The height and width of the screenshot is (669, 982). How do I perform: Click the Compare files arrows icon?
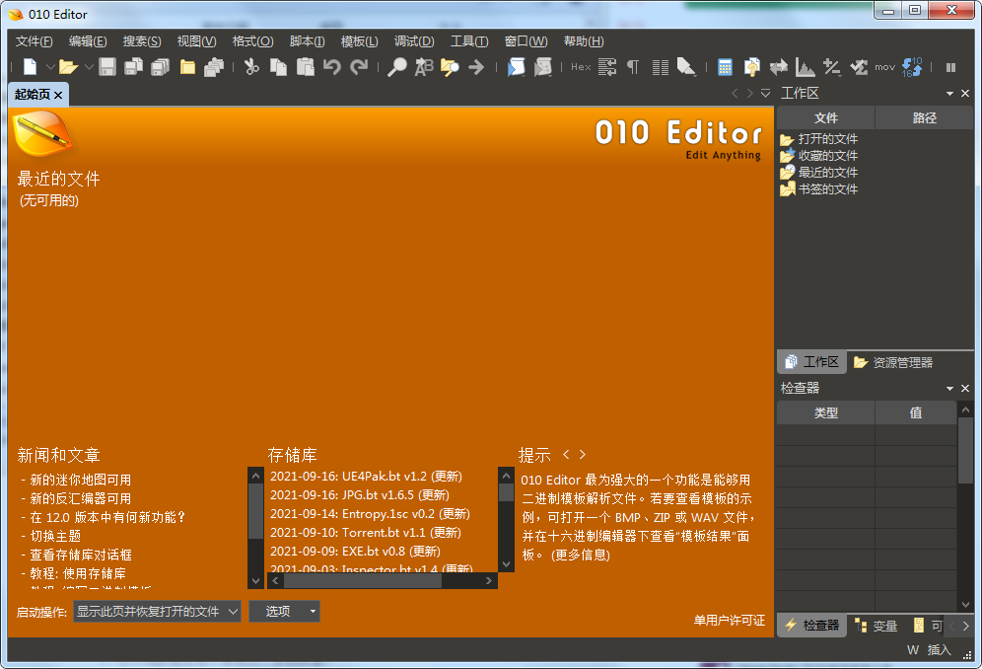click(x=779, y=66)
